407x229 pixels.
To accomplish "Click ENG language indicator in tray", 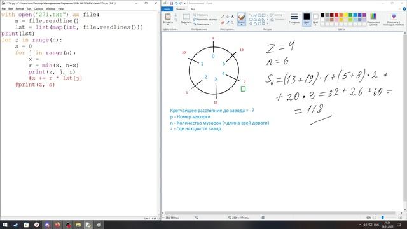I will [x=376, y=225].
